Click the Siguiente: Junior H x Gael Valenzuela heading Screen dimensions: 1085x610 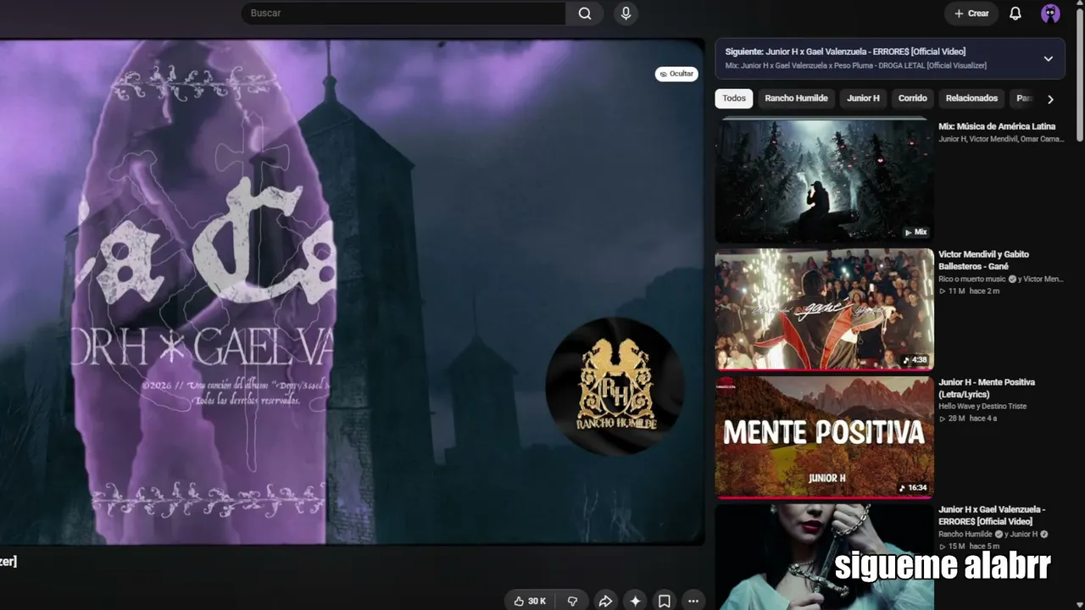(845, 52)
